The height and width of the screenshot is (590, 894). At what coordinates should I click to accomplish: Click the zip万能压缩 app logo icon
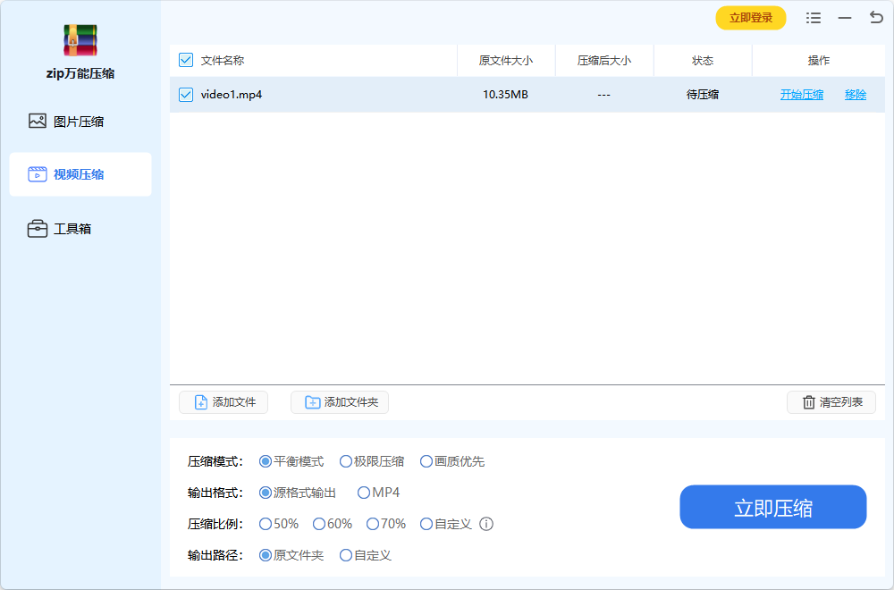80,40
